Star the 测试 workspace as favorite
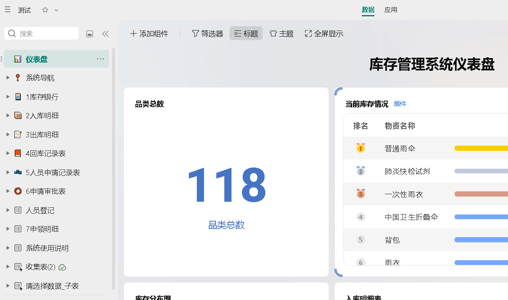Viewport: 508px width, 300px height. (x=45, y=10)
